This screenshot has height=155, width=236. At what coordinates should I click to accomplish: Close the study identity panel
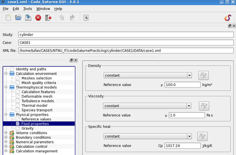tap(234, 26)
